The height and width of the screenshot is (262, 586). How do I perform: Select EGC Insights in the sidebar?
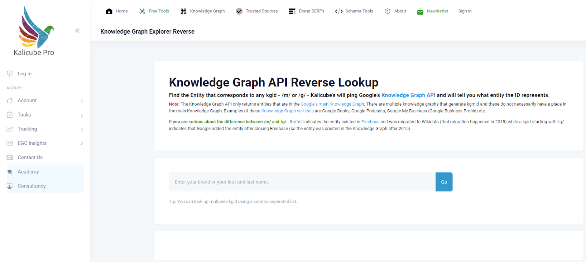[x=32, y=143]
